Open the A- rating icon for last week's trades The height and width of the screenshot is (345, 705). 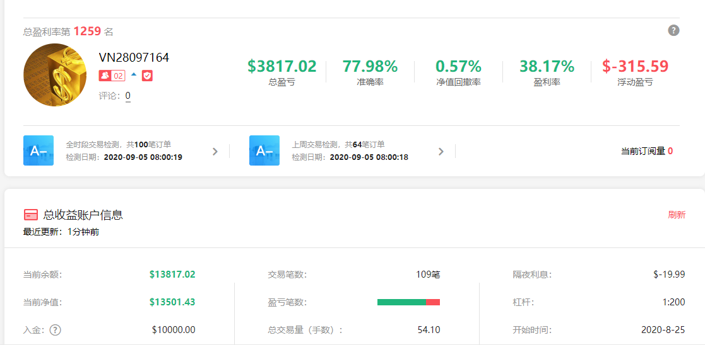264,150
